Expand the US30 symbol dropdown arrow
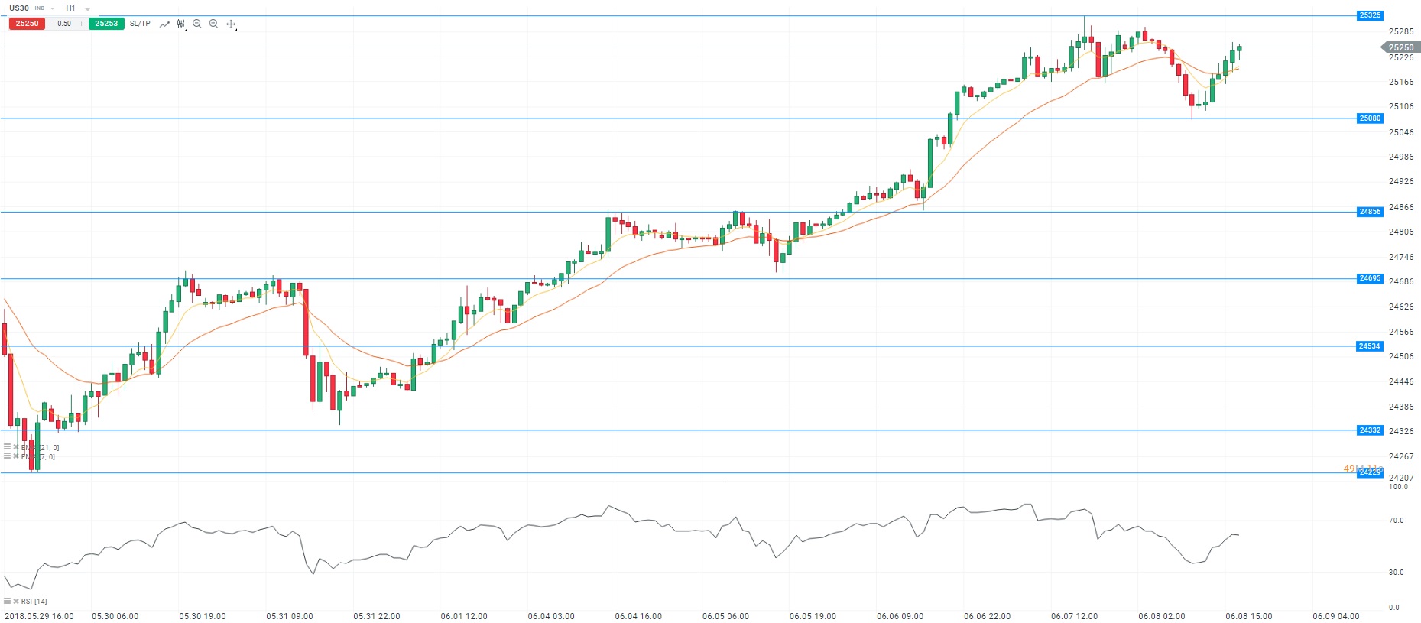This screenshot has width=1421, height=623. pyautogui.click(x=52, y=8)
